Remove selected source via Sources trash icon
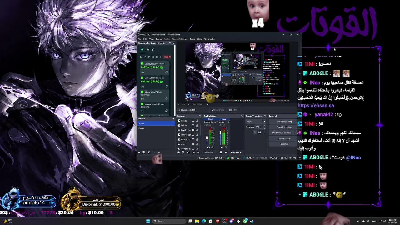Image resolution: width=400 pixels, height=225 pixels. 183,152
